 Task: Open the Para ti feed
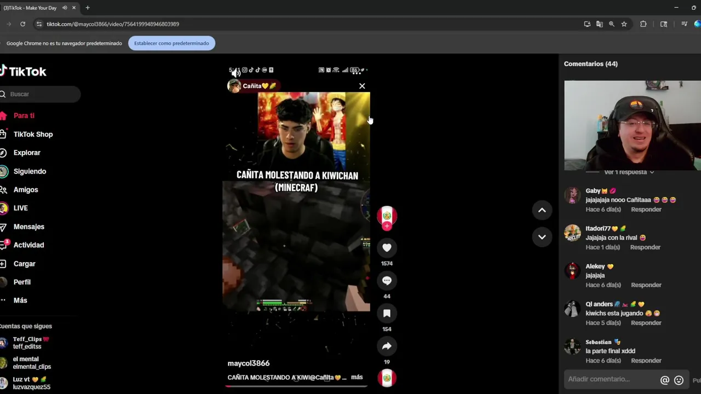[24, 115]
